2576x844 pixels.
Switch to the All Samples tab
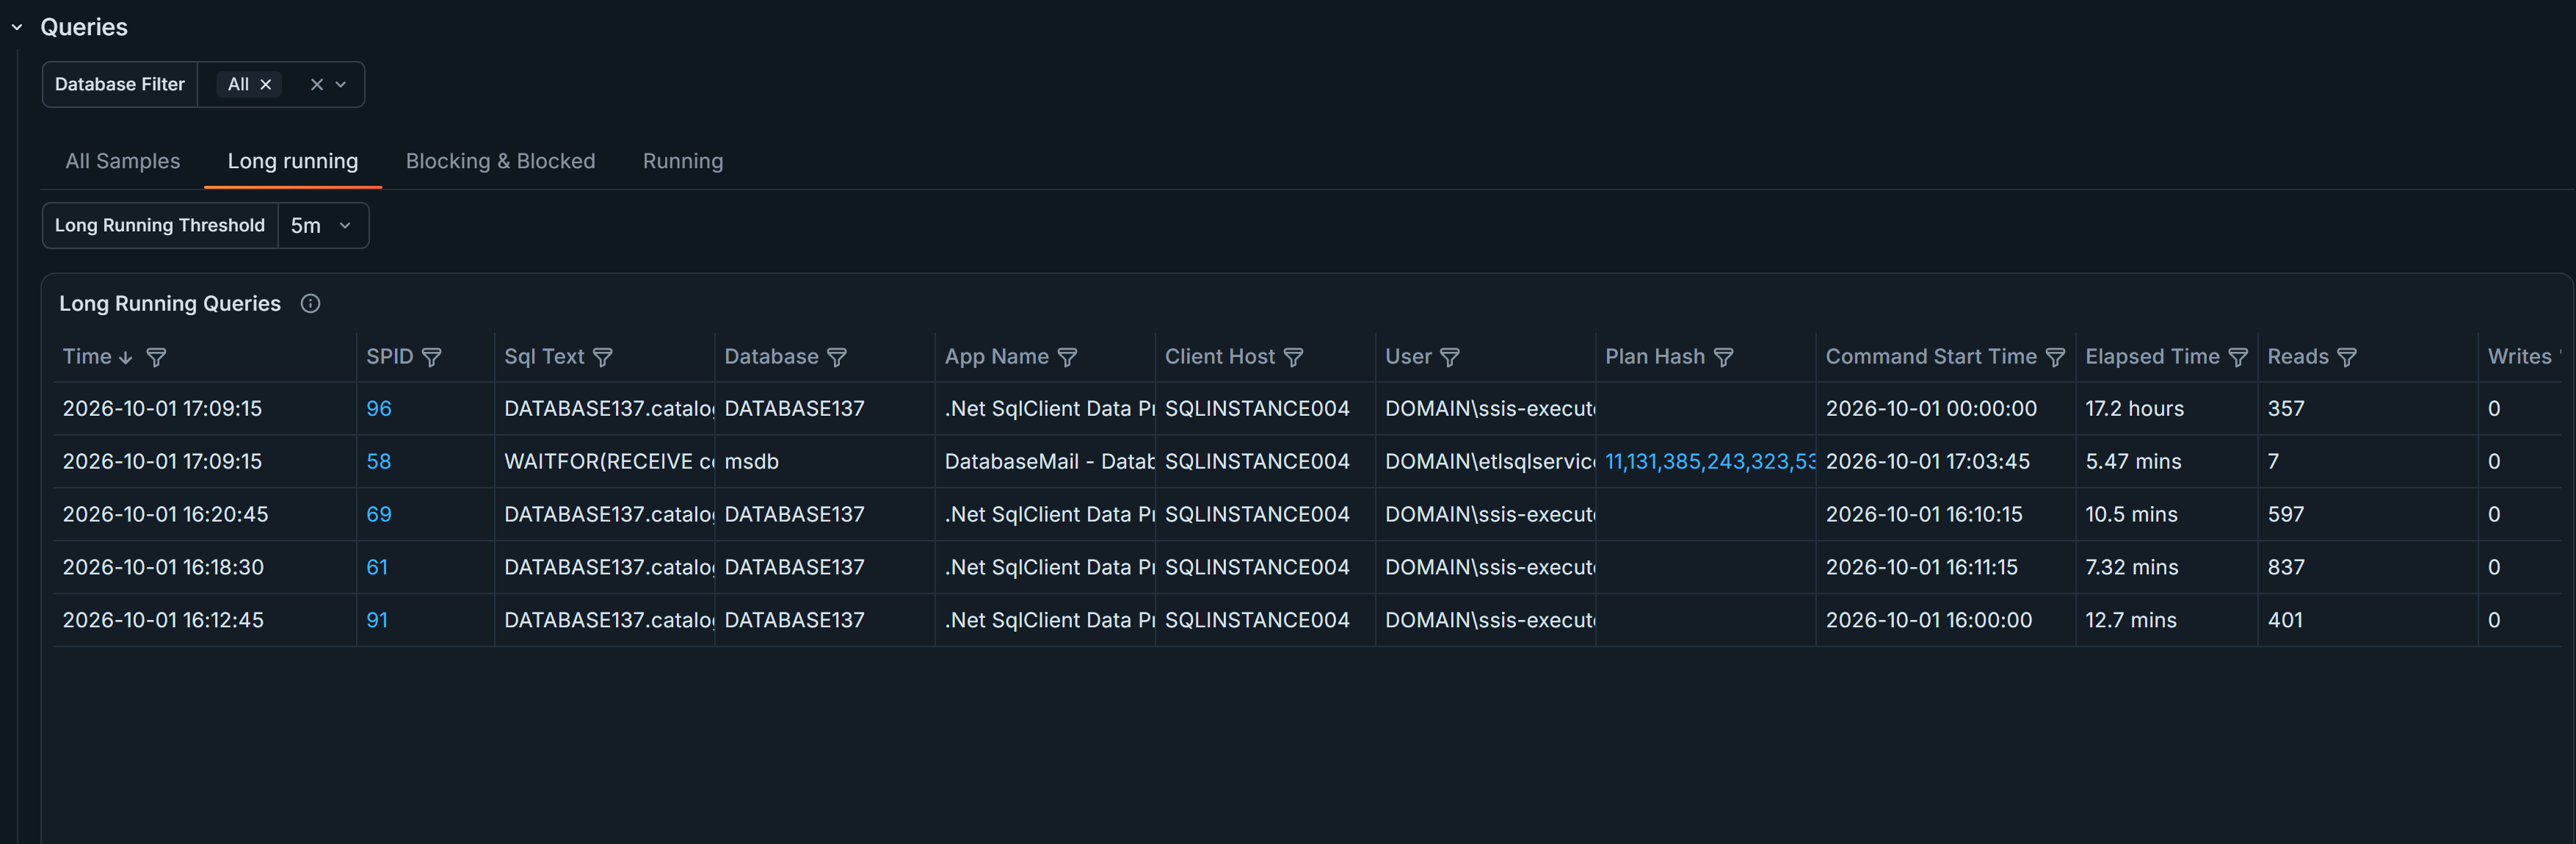pyautogui.click(x=123, y=161)
